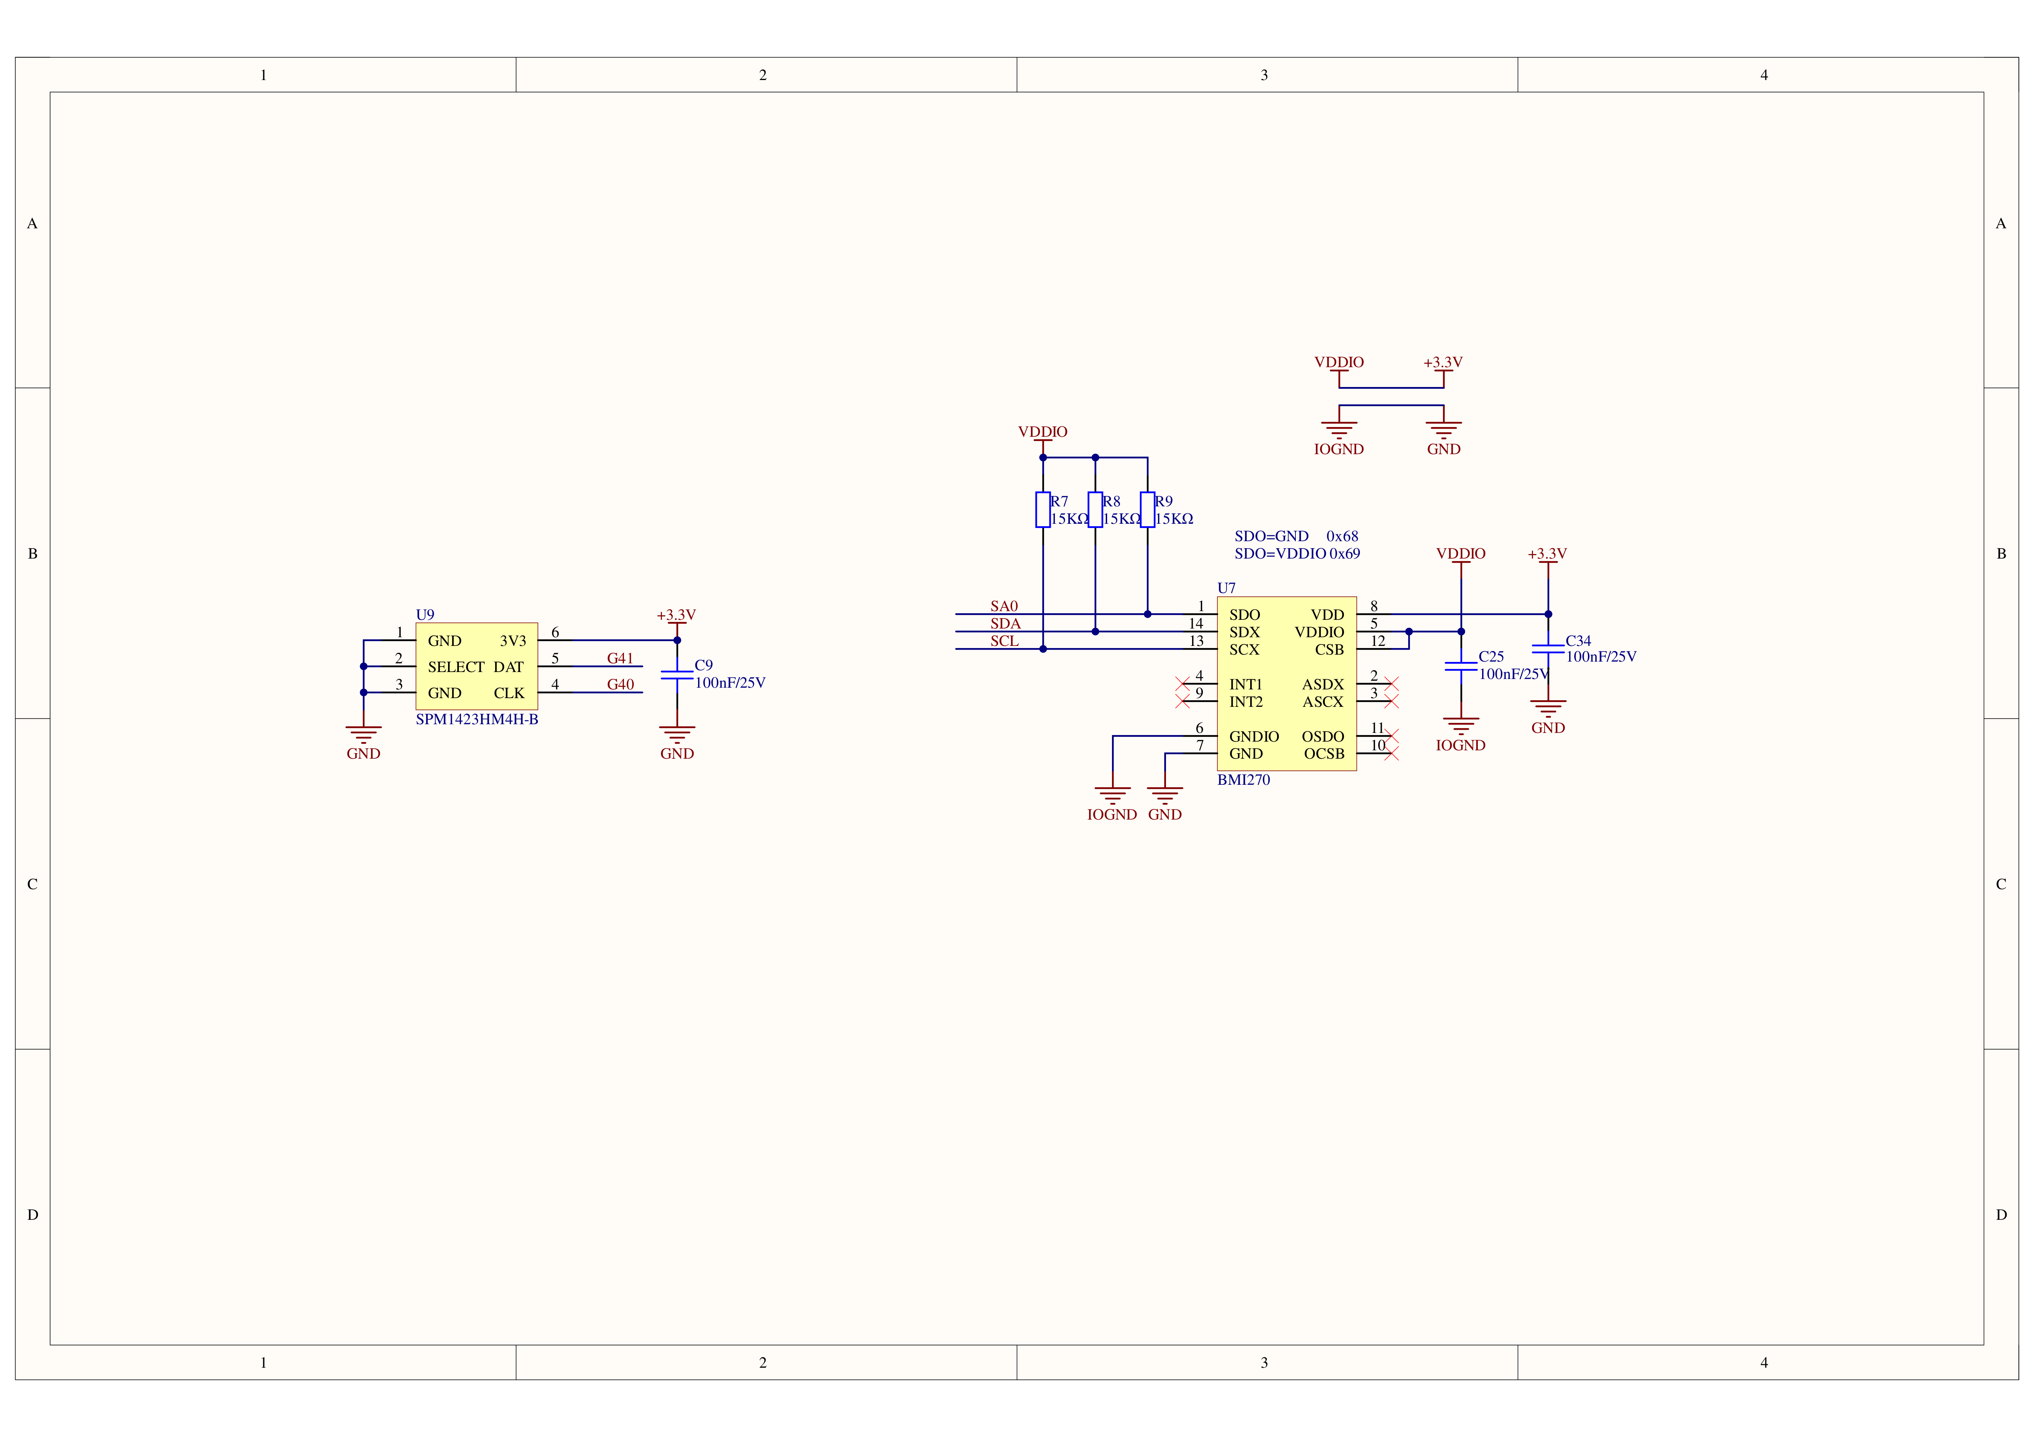Screen dimensions: 2036x1438
Task: Select the SA0 net label
Action: click(x=1004, y=606)
